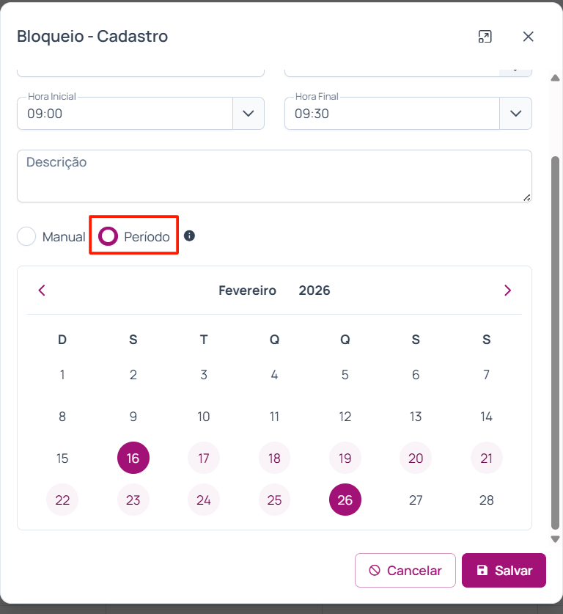Select the Manual radio option
Viewport: 563px width, 614px height.
coord(27,237)
